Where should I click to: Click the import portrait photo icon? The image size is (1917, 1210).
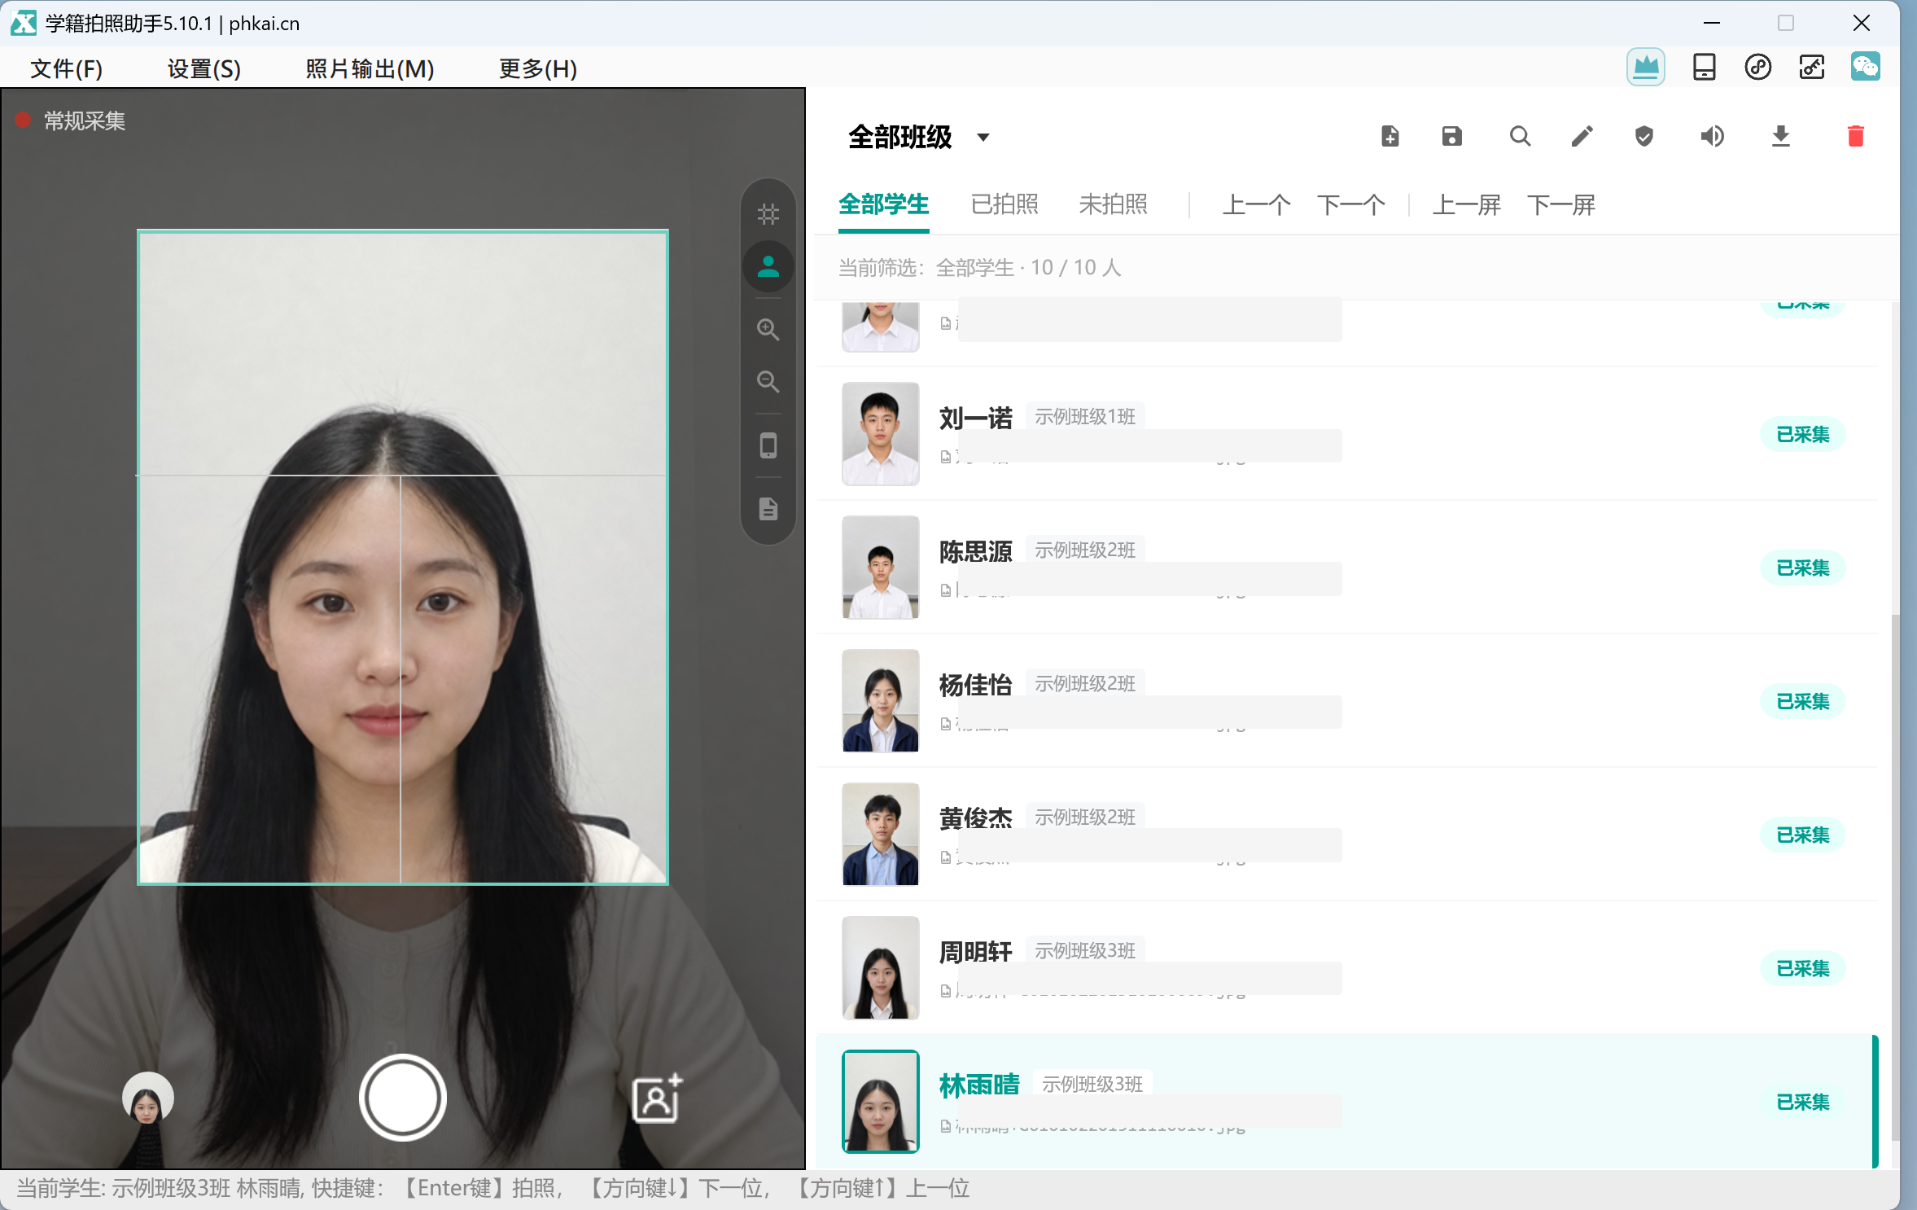(x=656, y=1098)
